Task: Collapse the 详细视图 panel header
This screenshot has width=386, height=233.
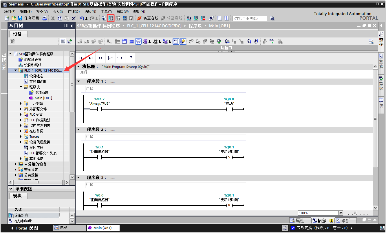Action: [x=11, y=189]
